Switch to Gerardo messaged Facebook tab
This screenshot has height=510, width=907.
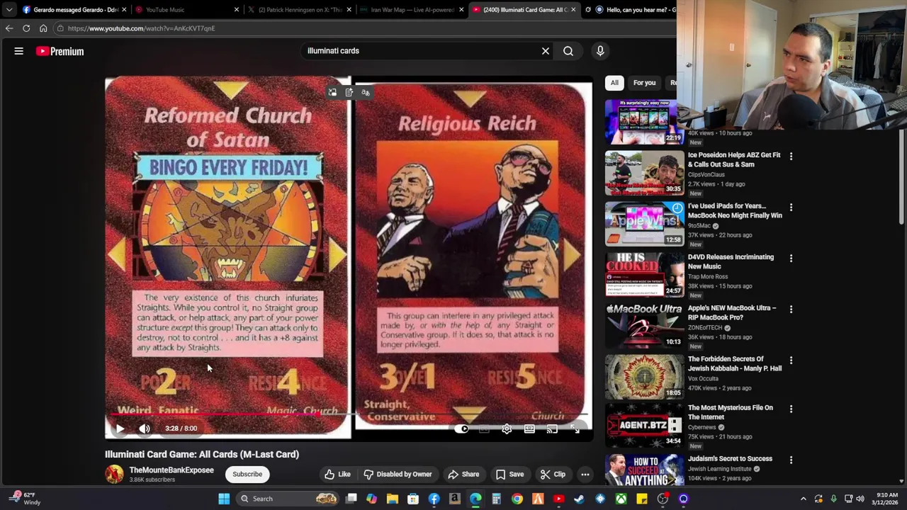(74, 10)
